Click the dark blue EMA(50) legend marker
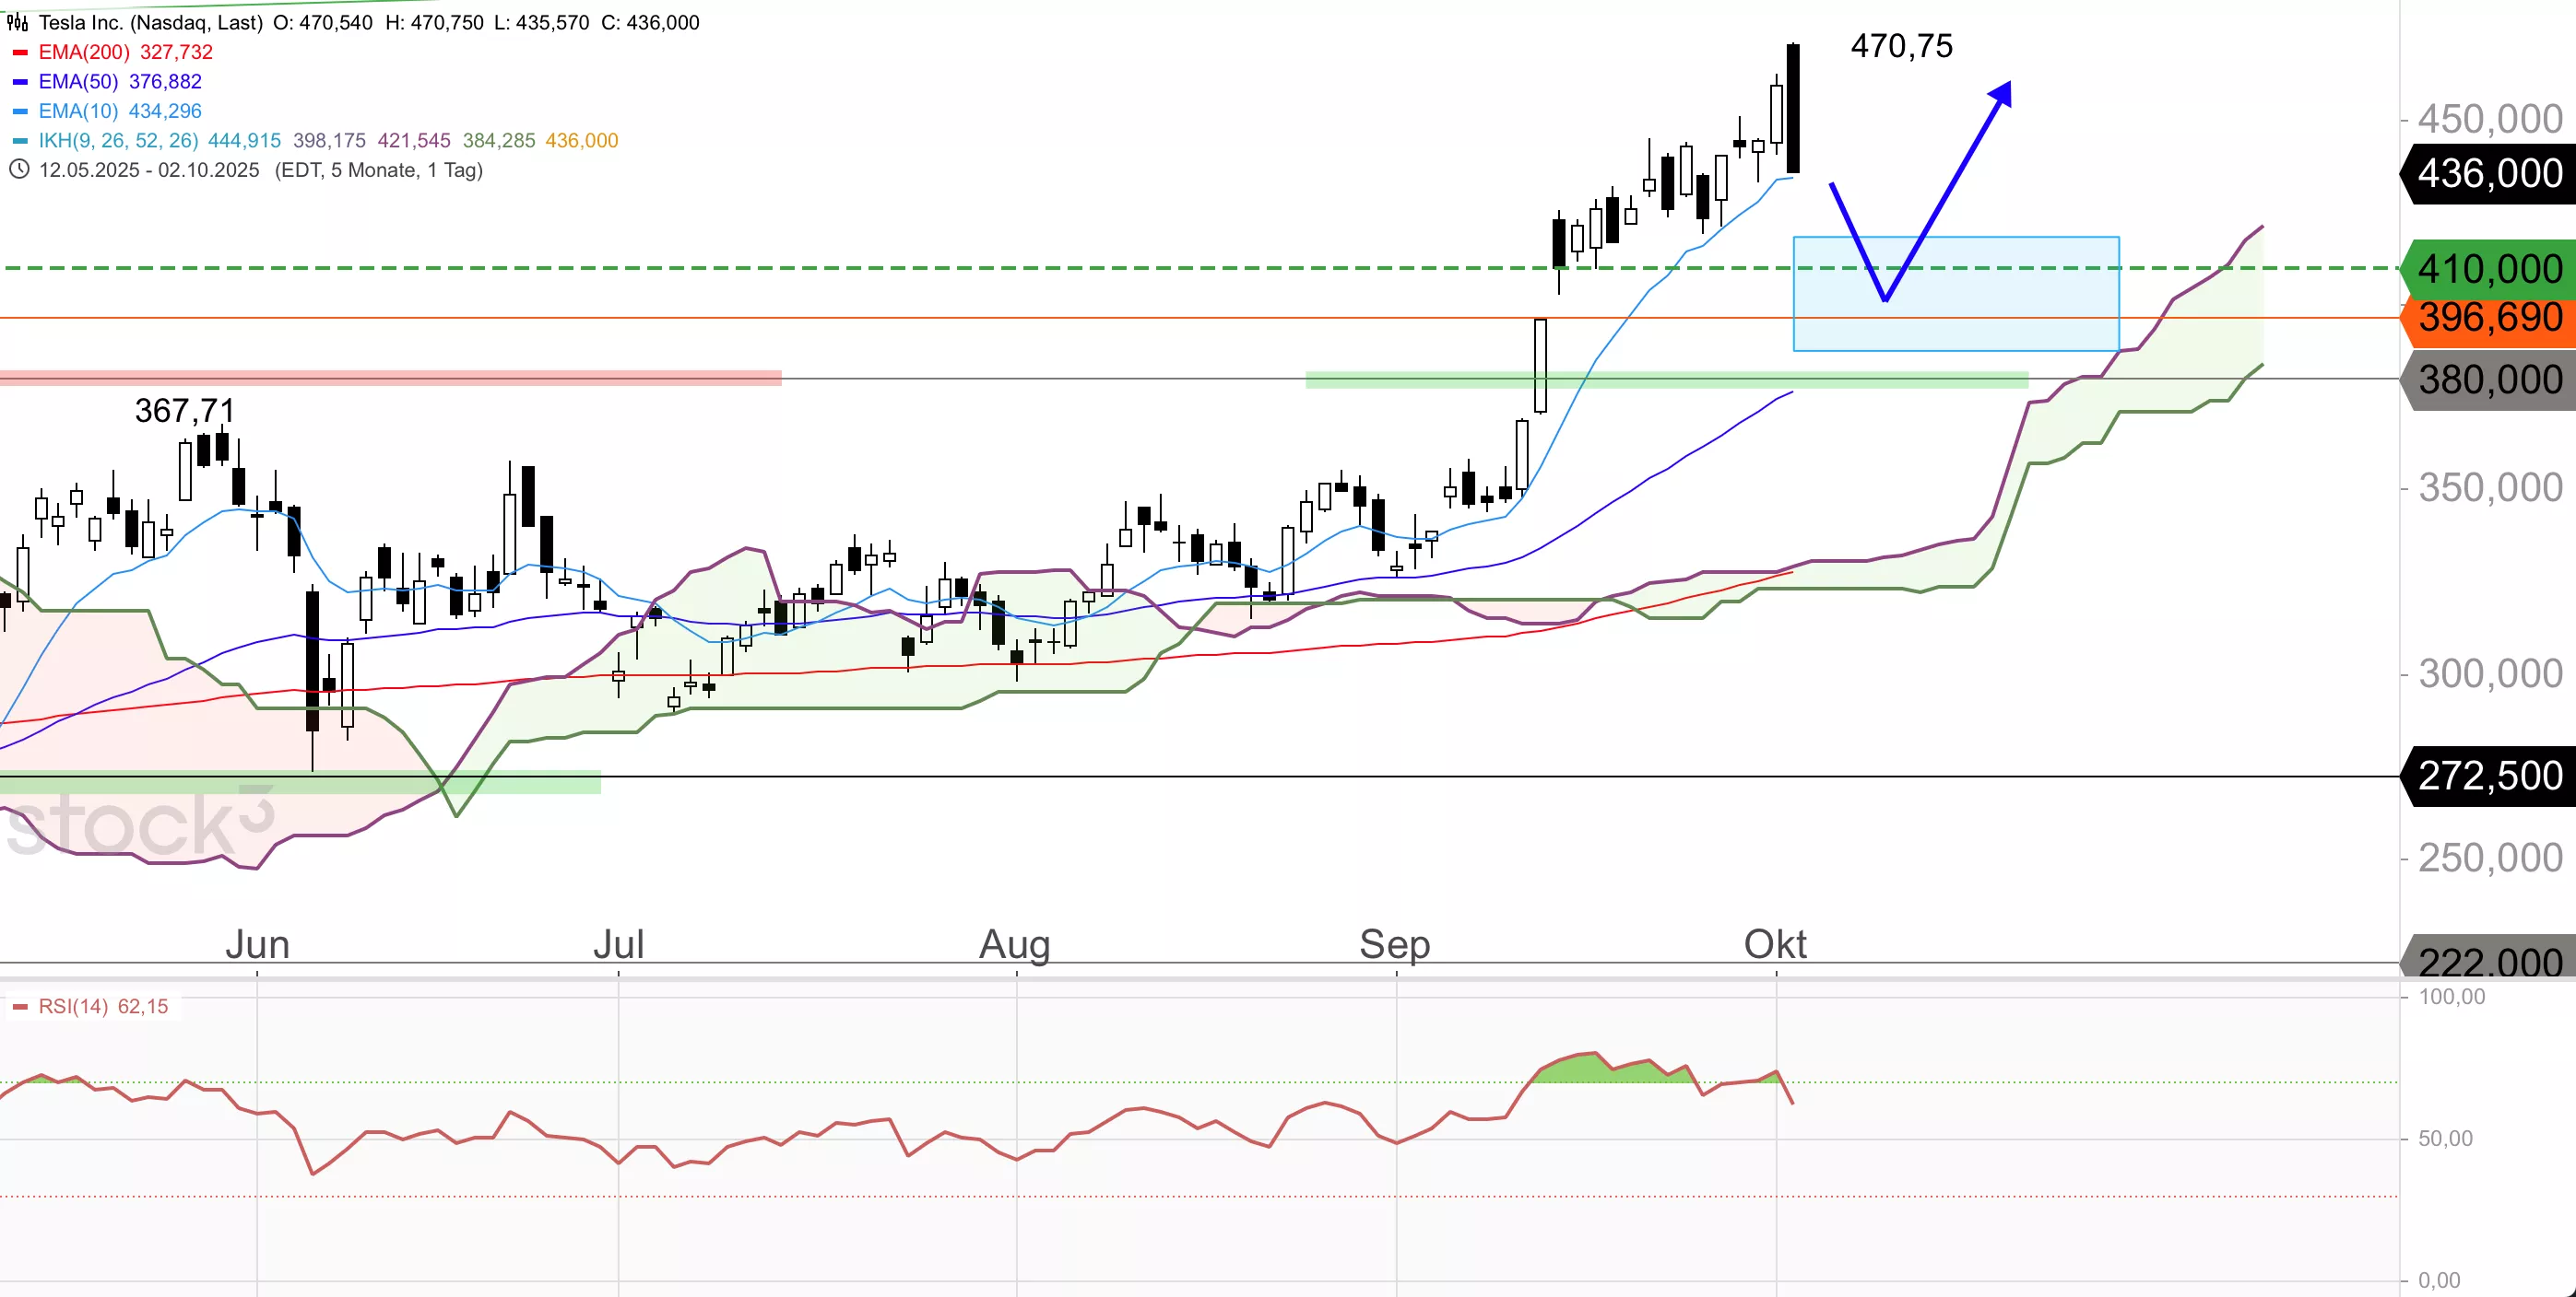 coord(20,82)
